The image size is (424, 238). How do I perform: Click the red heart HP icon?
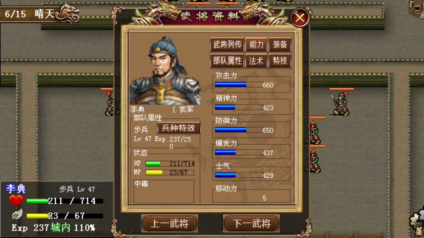(16, 201)
